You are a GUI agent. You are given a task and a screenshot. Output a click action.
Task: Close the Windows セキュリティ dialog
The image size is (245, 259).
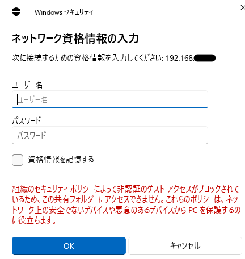[x=242, y=8]
